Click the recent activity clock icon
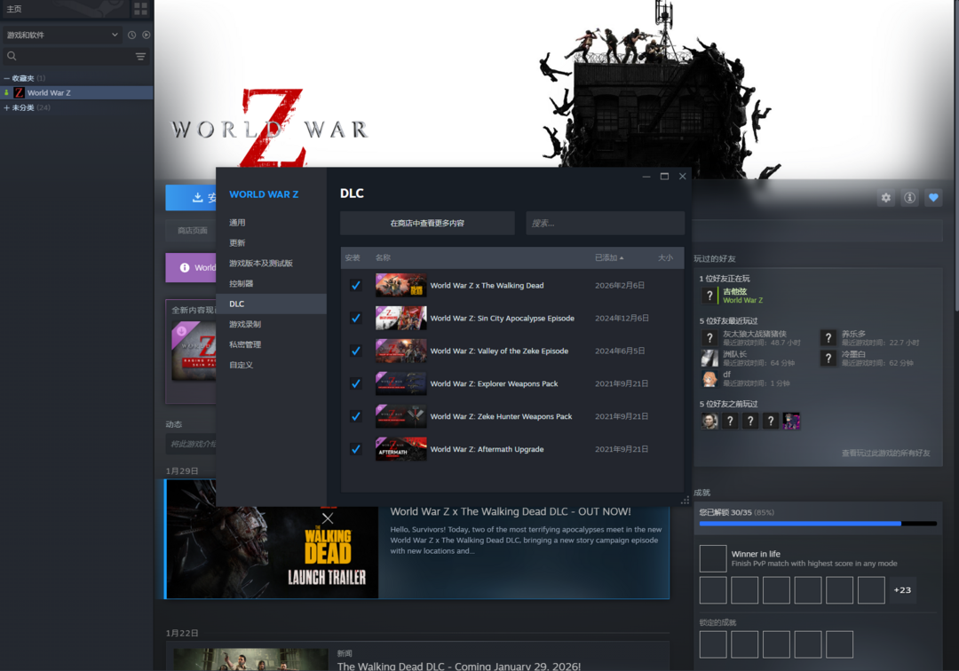 [x=131, y=35]
